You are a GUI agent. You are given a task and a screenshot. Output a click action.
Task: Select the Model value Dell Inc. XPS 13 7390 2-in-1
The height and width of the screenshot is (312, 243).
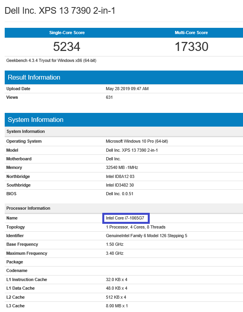coord(132,150)
